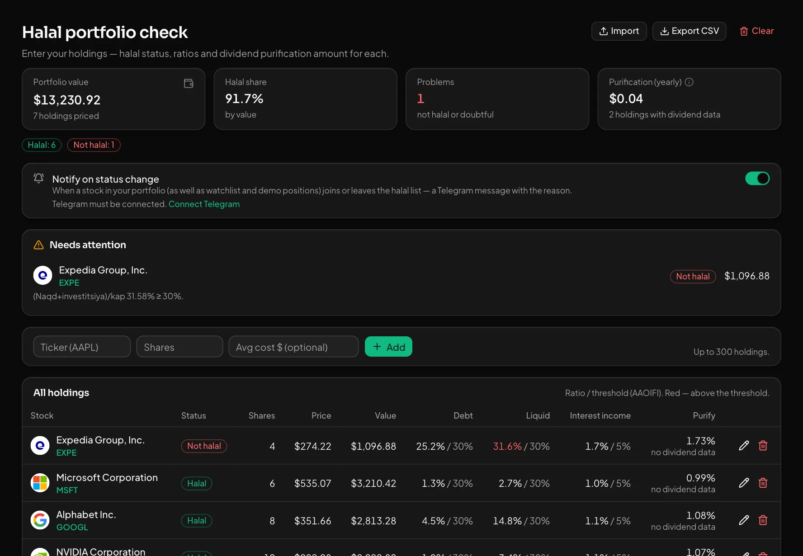Click the 91.7% halal share value
803x556 pixels.
tap(244, 99)
